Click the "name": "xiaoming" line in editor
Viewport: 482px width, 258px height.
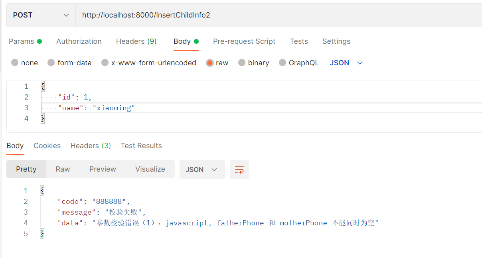pos(97,108)
